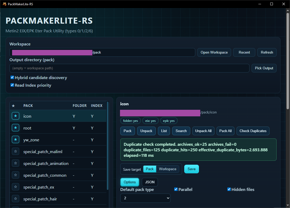
Task: Select the icon pack row
Action: [x=58, y=116]
